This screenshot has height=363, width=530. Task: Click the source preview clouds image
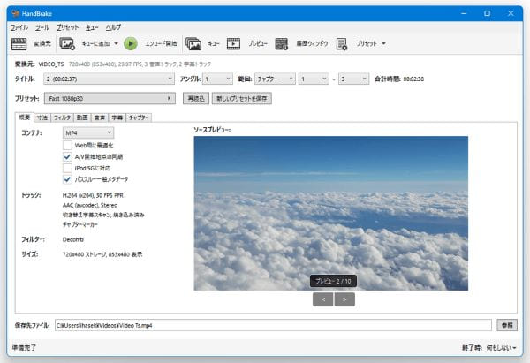click(331, 213)
